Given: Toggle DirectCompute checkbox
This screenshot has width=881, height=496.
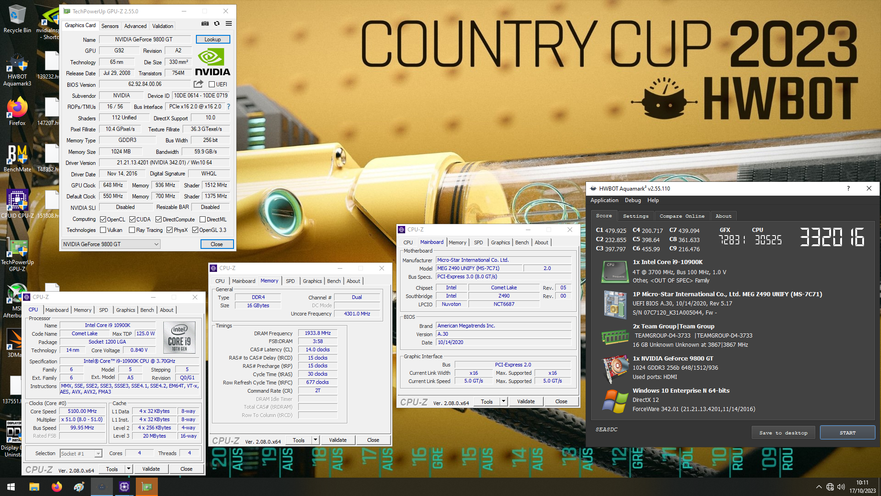Looking at the screenshot, I should [158, 220].
